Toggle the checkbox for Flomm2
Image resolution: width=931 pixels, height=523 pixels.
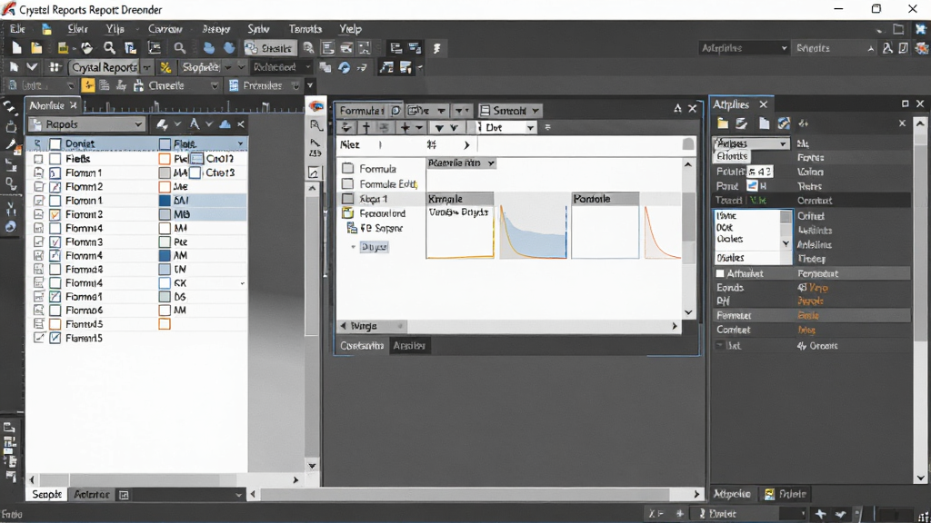[55, 187]
